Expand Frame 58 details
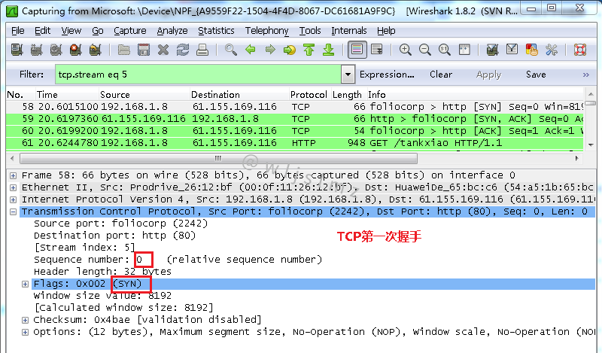602x353 pixels. click(14, 175)
